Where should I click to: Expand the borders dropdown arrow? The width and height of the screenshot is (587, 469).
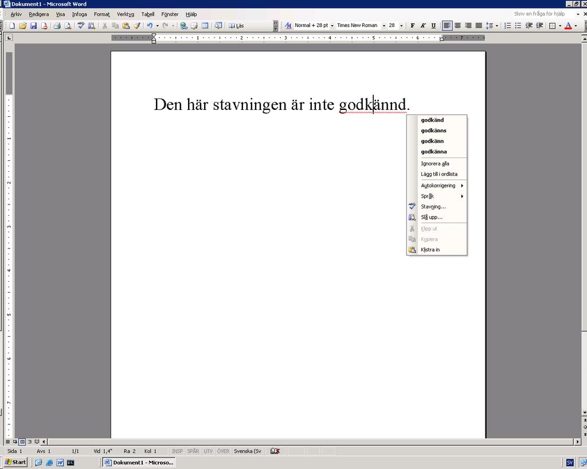(x=560, y=26)
